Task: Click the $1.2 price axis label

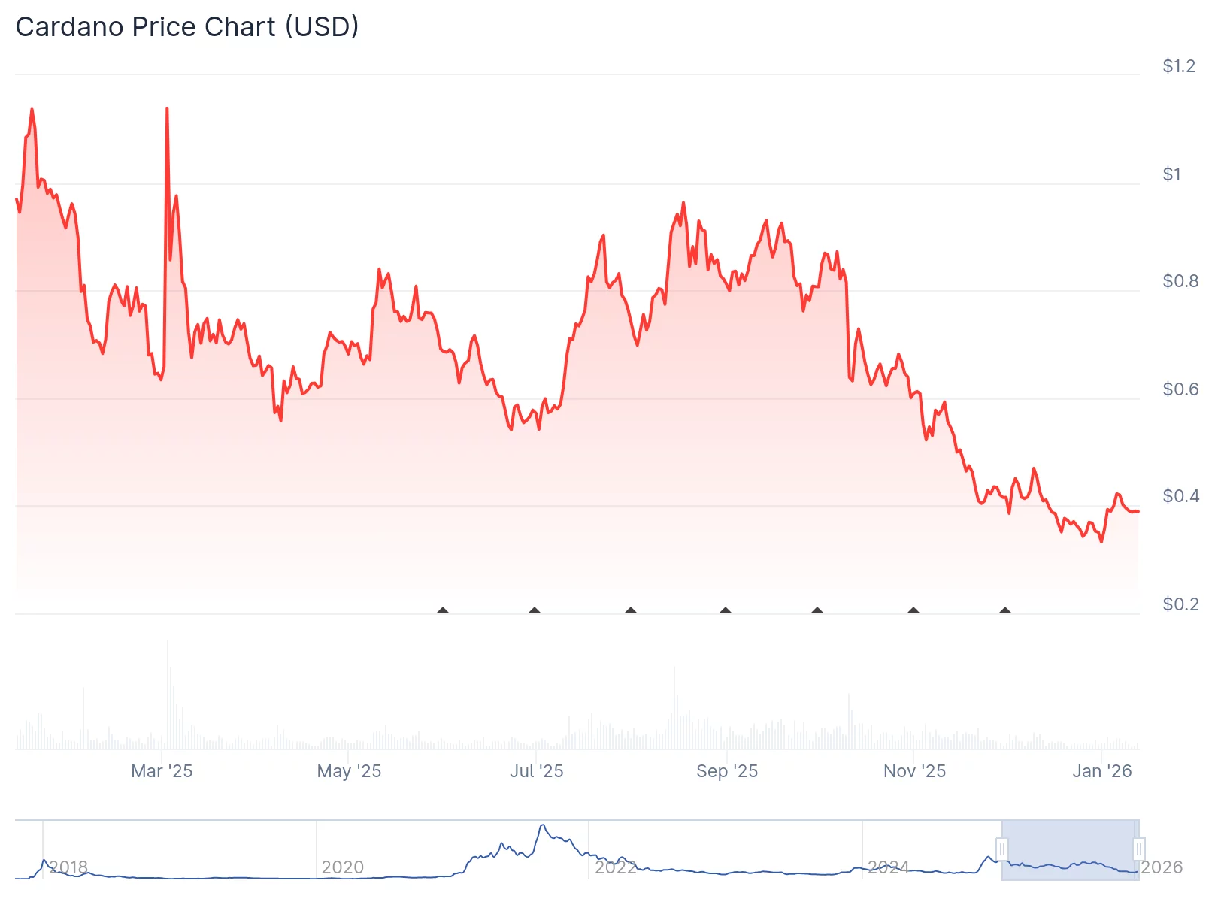Action: pyautogui.click(x=1178, y=66)
